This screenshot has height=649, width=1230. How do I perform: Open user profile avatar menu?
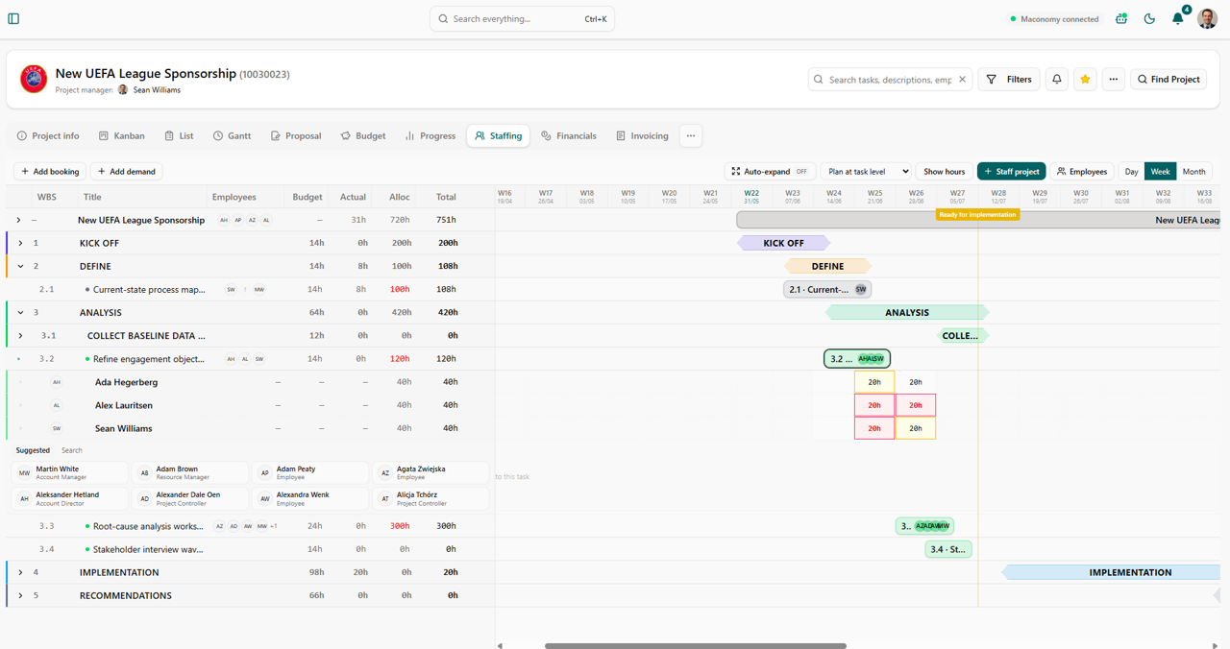(x=1208, y=18)
